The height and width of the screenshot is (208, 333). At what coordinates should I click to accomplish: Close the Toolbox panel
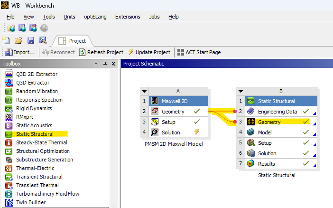113,64
